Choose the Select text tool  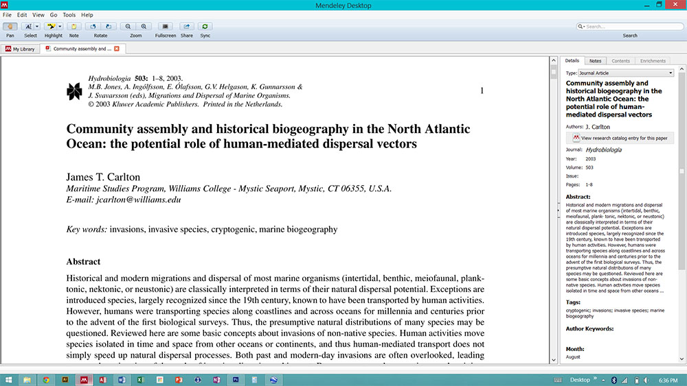[28, 27]
